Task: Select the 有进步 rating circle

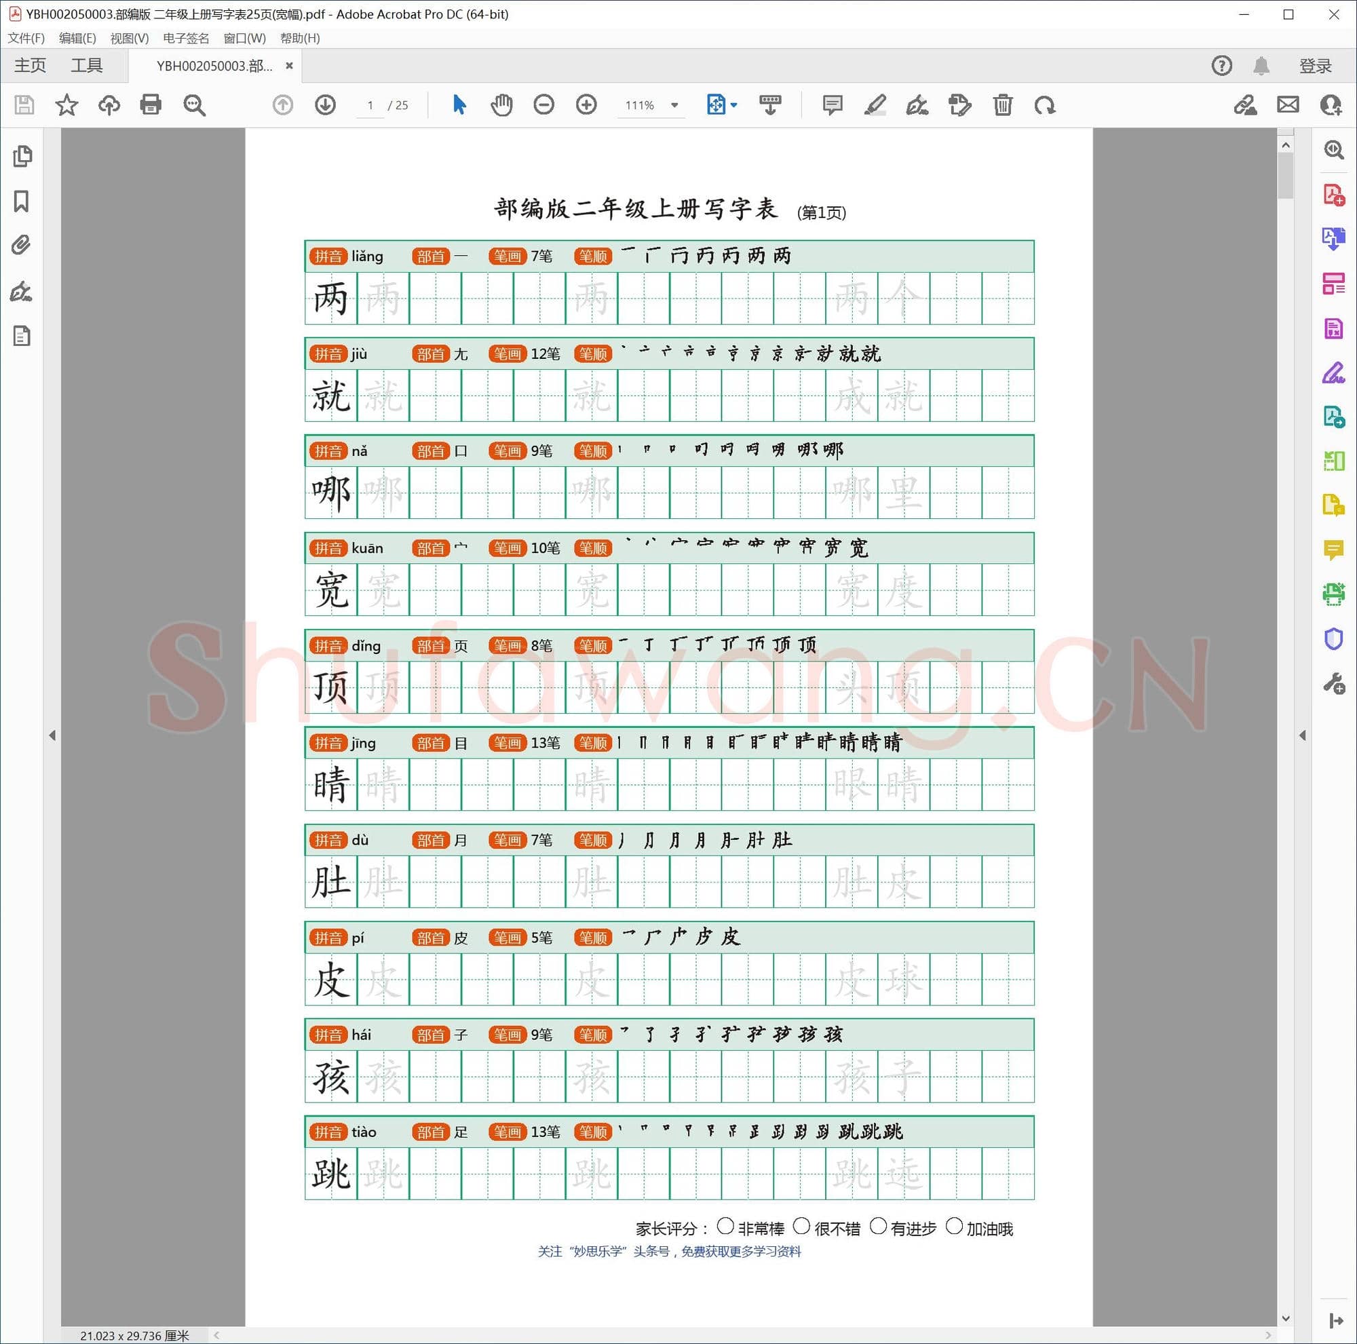Action: tap(879, 1227)
